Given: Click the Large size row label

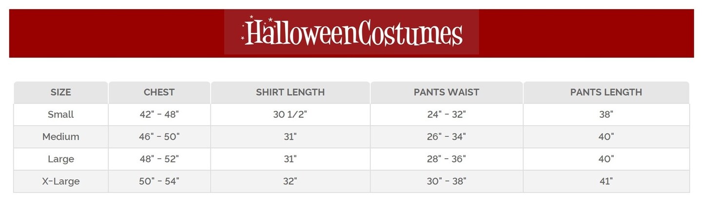Looking at the screenshot, I should coord(61,159).
